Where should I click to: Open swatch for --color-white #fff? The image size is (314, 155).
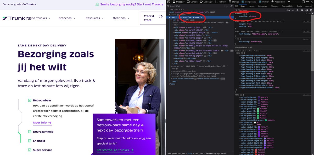click(255, 123)
